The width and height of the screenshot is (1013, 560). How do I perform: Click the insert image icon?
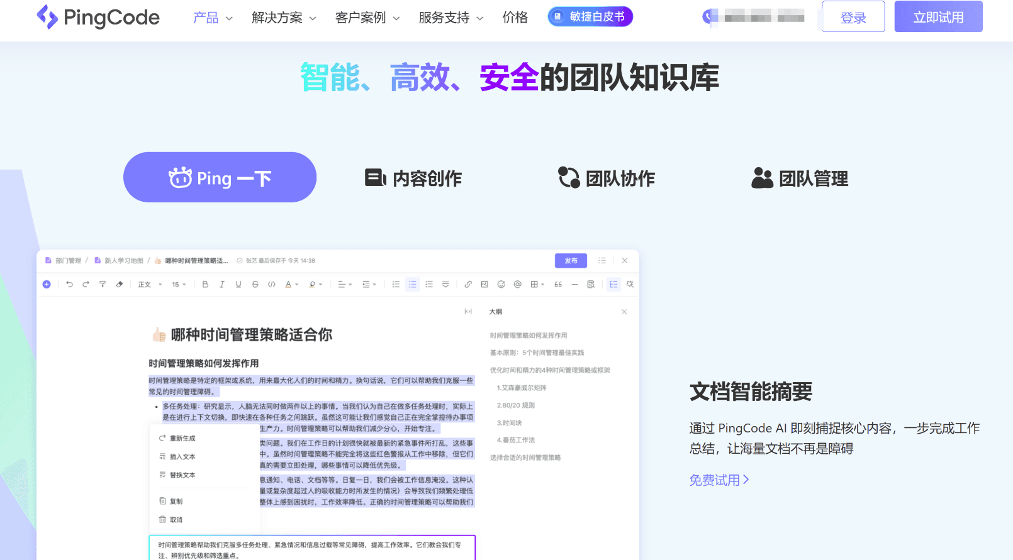(484, 284)
